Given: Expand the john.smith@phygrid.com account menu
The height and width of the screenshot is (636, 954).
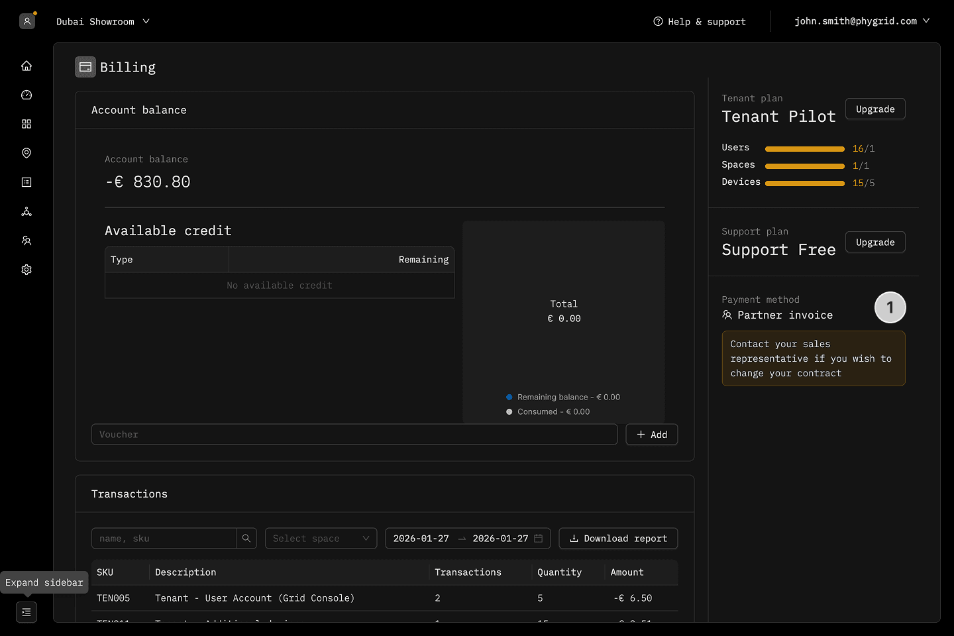Looking at the screenshot, I should coord(862,21).
